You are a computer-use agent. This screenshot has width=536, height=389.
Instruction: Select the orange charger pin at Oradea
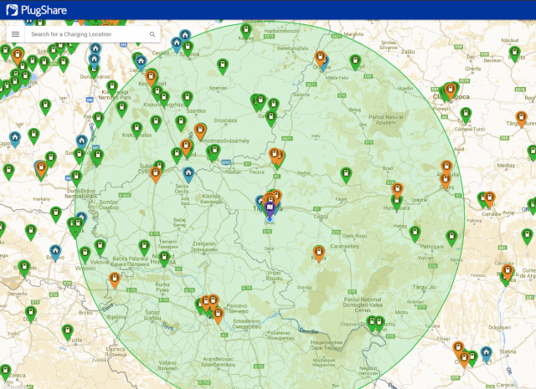click(x=320, y=57)
